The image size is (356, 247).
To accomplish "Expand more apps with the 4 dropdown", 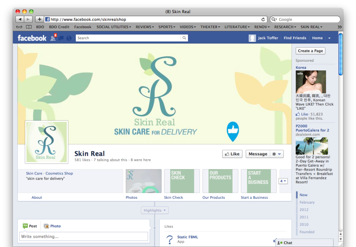I will coord(283,181).
